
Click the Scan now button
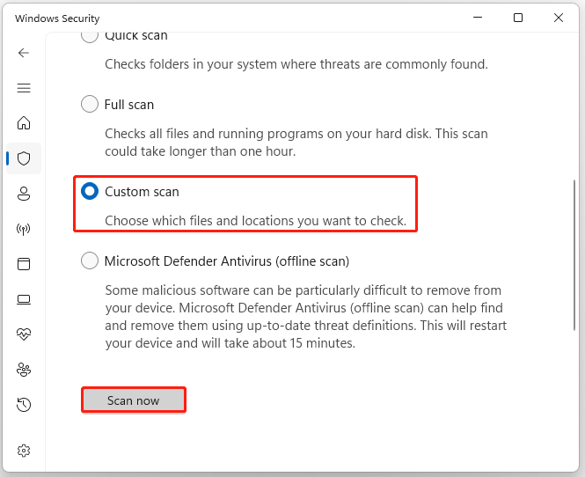pos(134,400)
